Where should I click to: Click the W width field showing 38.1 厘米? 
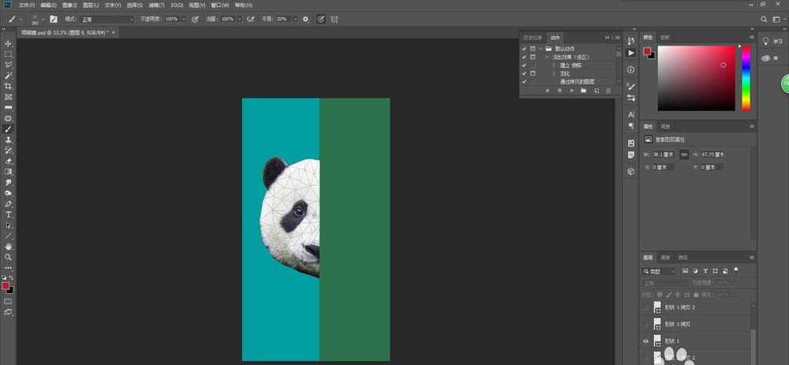pyautogui.click(x=664, y=155)
